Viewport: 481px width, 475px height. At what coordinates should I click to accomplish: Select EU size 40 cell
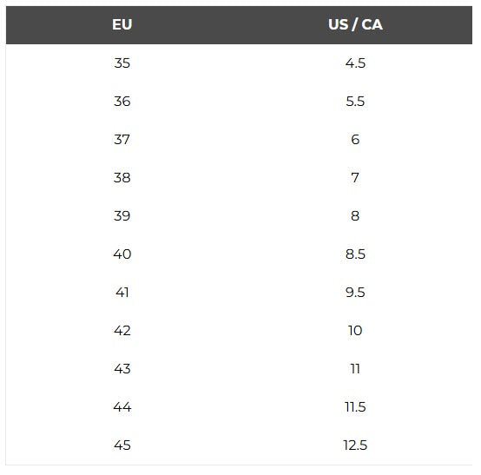122,254
